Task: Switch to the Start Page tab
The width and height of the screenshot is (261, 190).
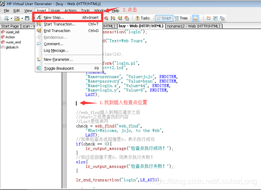Action: pos(10,26)
